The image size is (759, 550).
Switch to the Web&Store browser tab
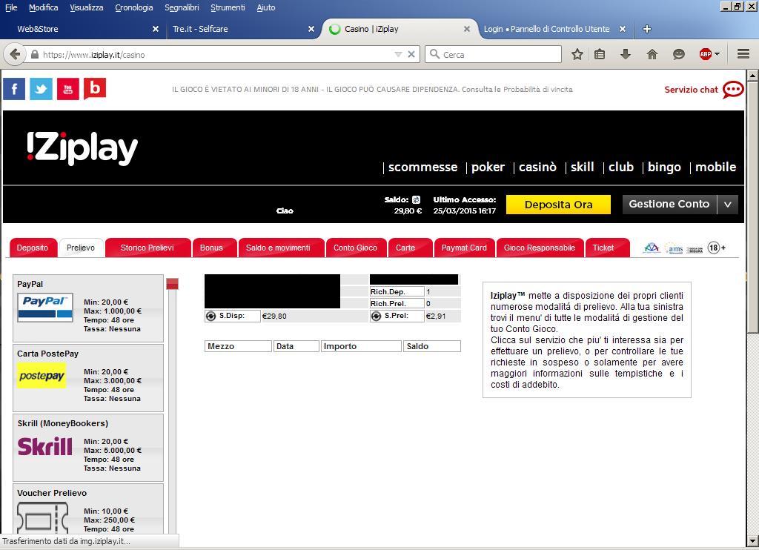(82, 29)
